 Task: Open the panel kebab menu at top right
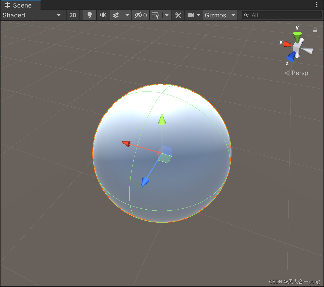coord(317,4)
